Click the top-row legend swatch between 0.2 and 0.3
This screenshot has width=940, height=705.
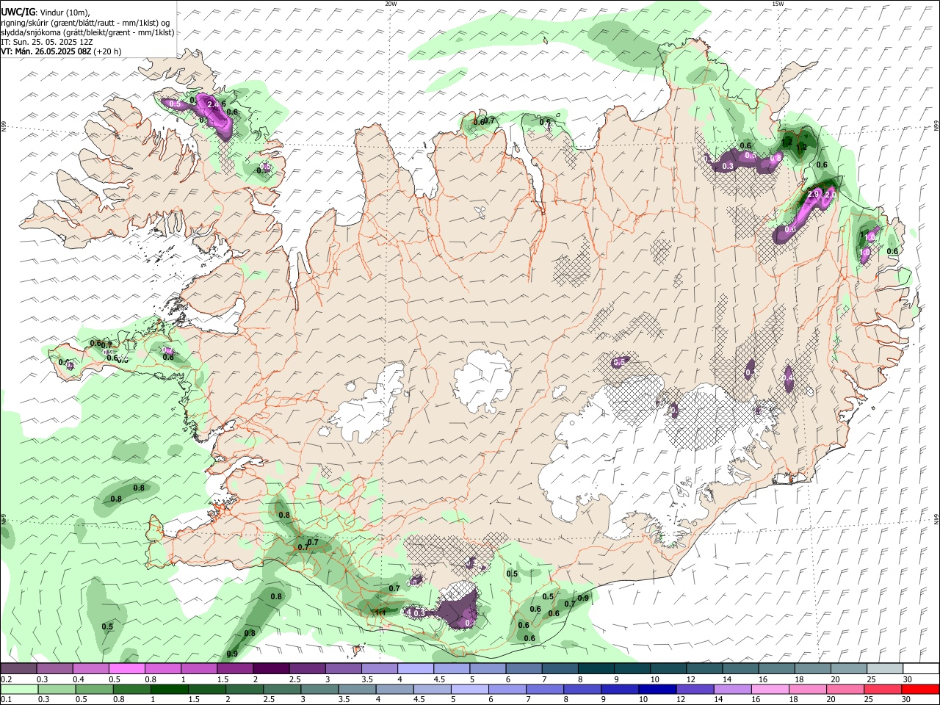18,669
